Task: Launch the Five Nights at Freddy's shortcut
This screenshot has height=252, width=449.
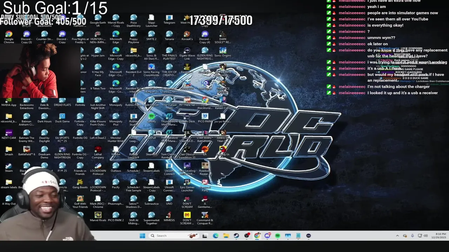Action: click(80, 37)
